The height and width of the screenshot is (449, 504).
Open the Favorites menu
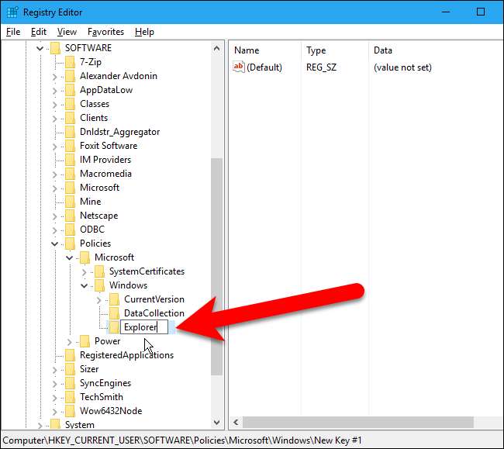[x=105, y=32]
